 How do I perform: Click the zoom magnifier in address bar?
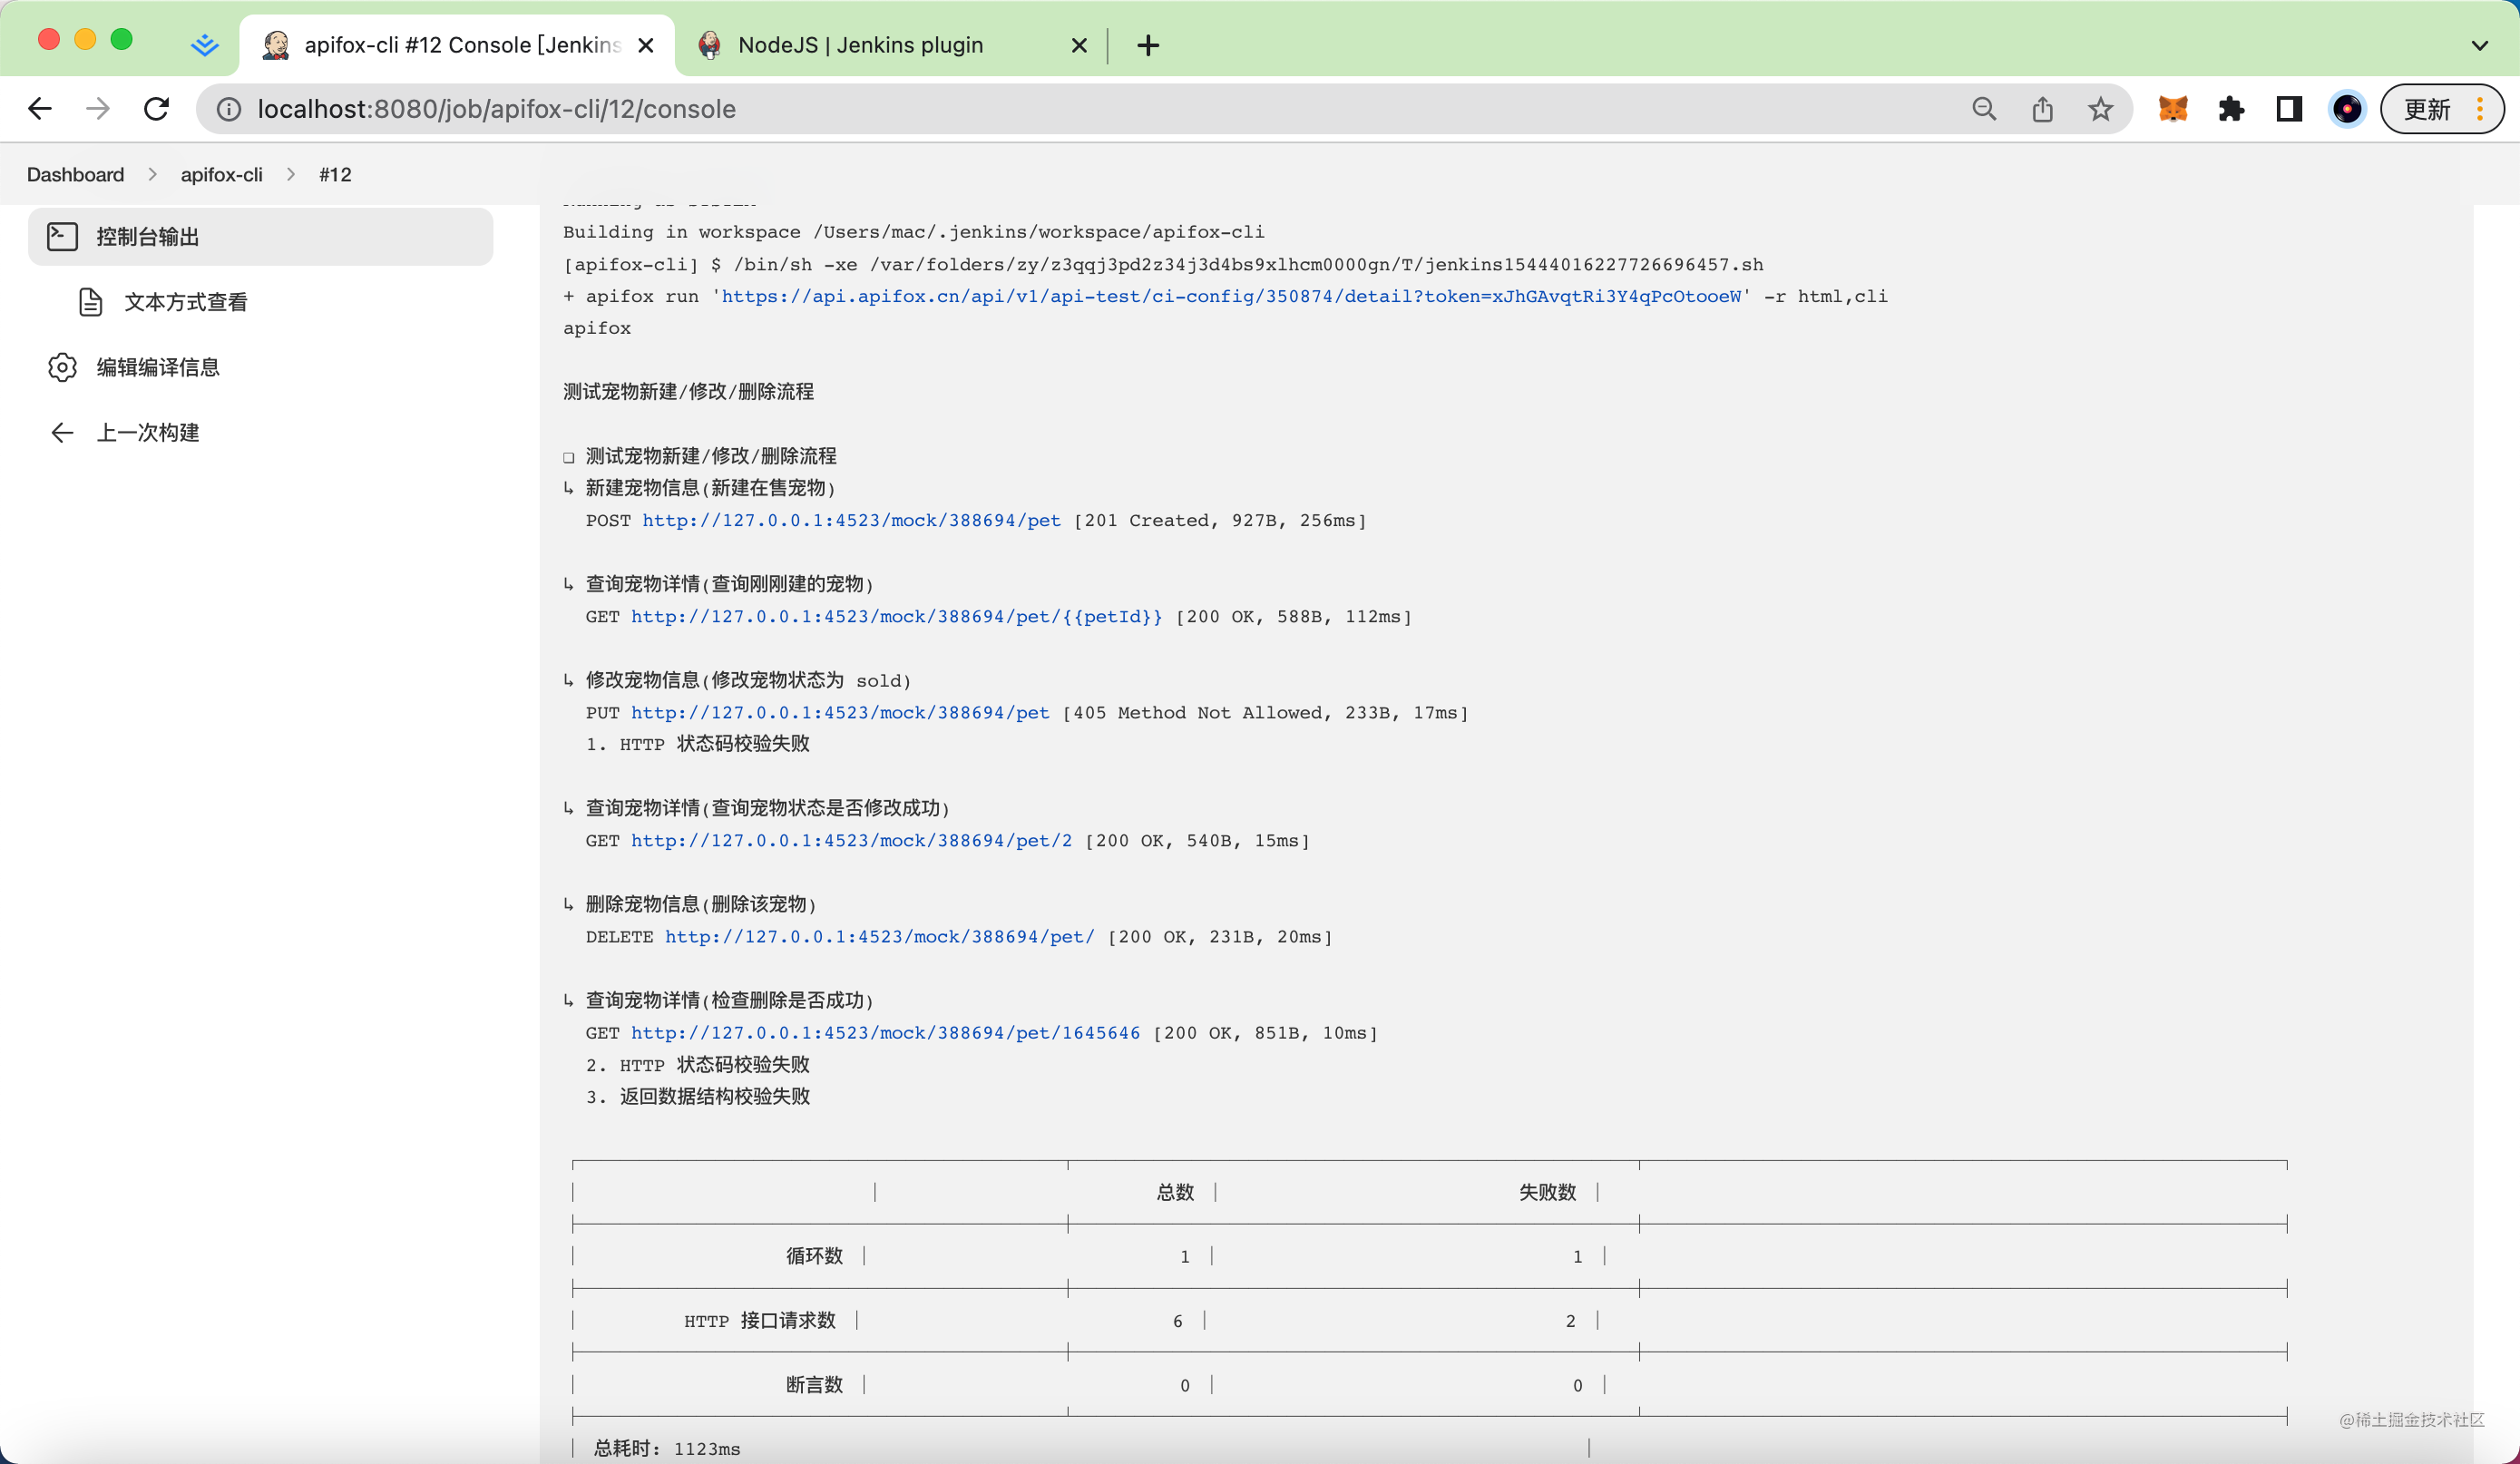pos(1984,109)
